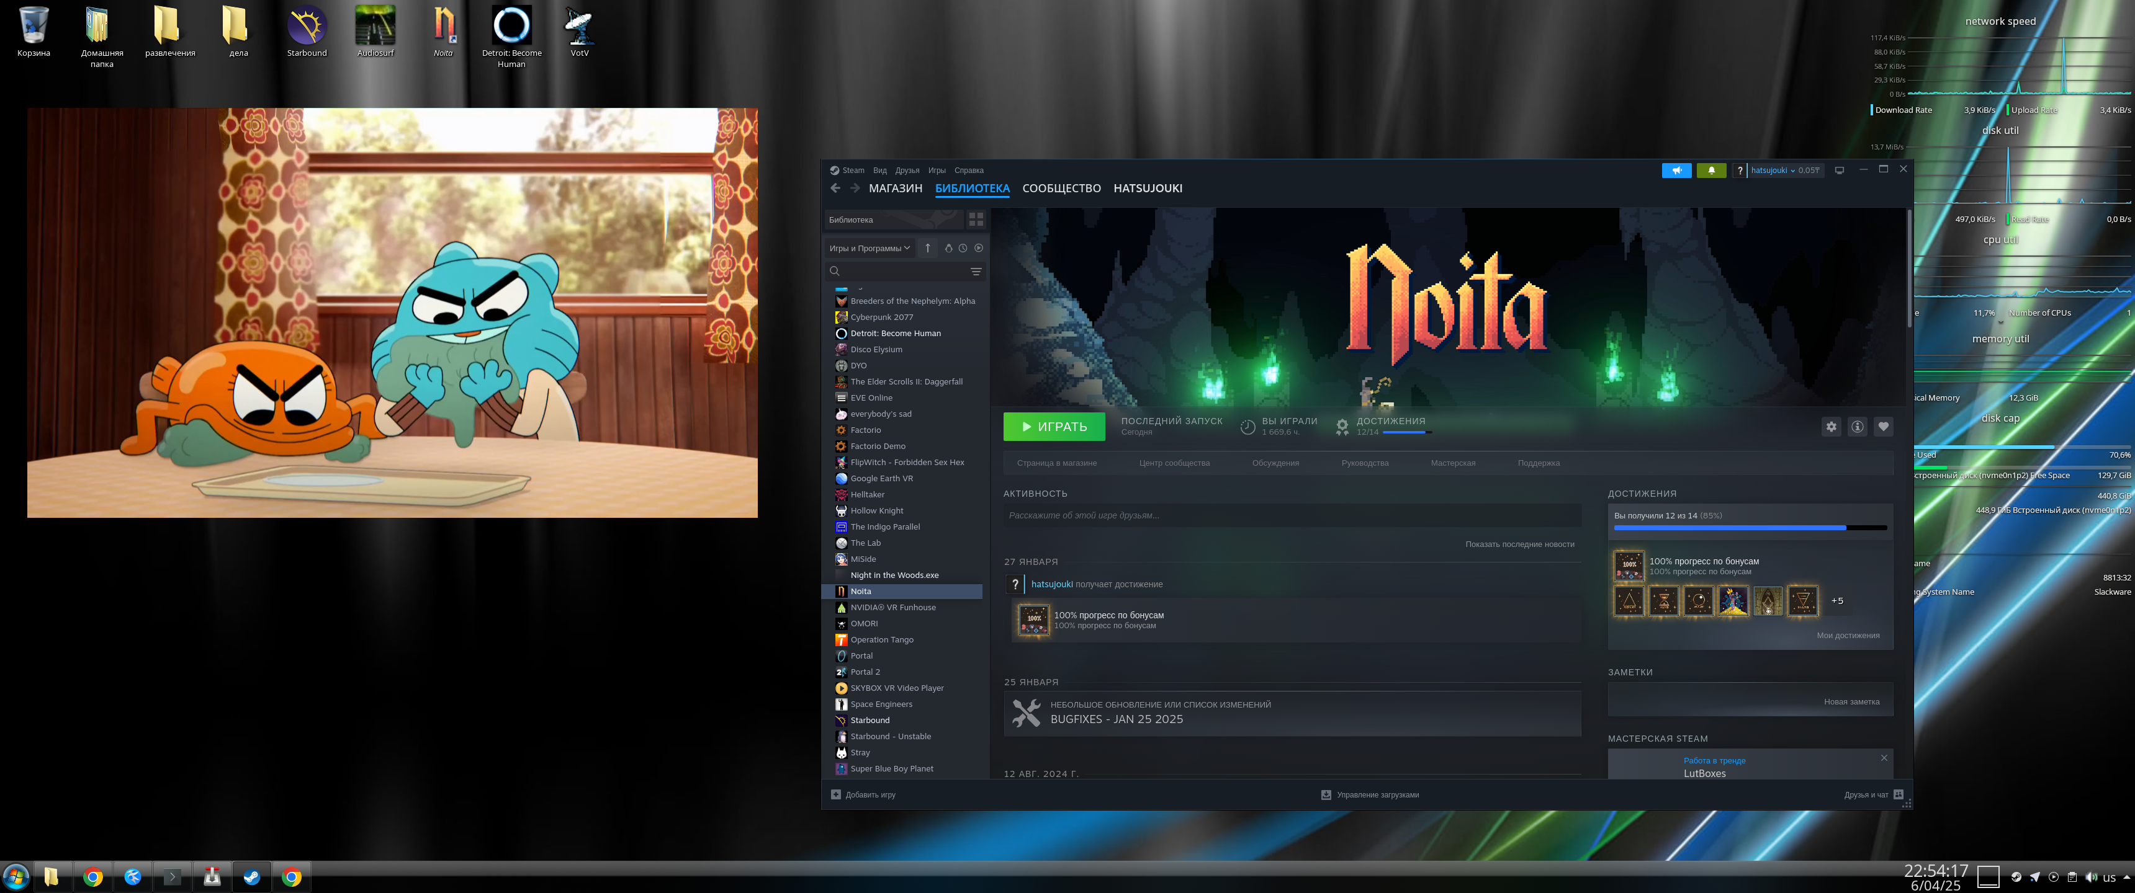This screenshot has height=893, width=2135.
Task: Toggle the recent activity clock filter
Action: coord(962,247)
